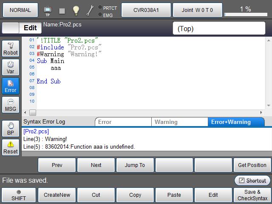This screenshot has width=272, height=204.
Task: Open the Var variables icon
Action: [x=11, y=67]
